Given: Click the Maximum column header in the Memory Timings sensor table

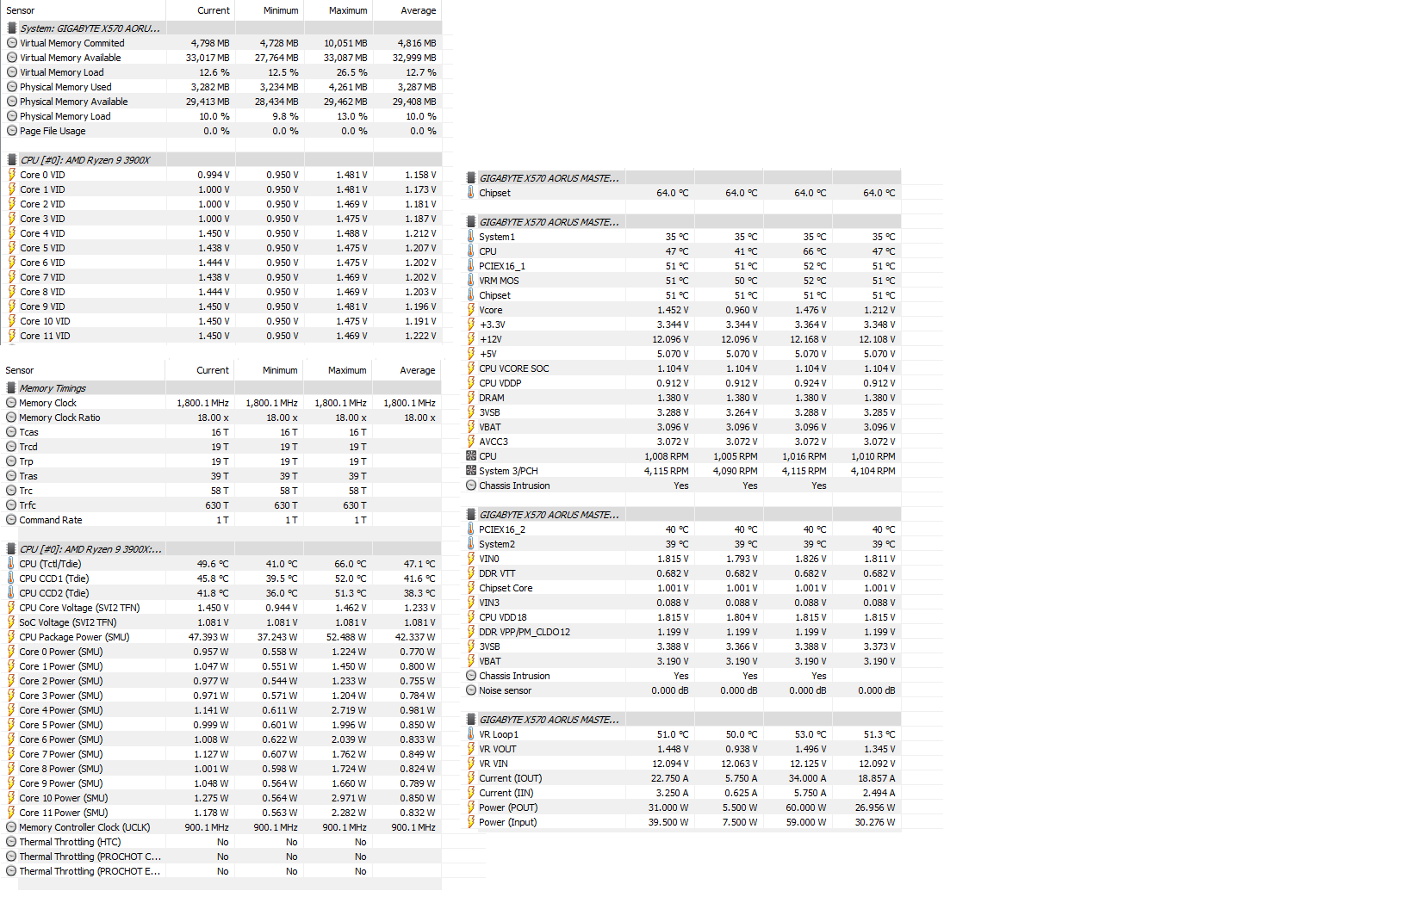Looking at the screenshot, I should [347, 370].
